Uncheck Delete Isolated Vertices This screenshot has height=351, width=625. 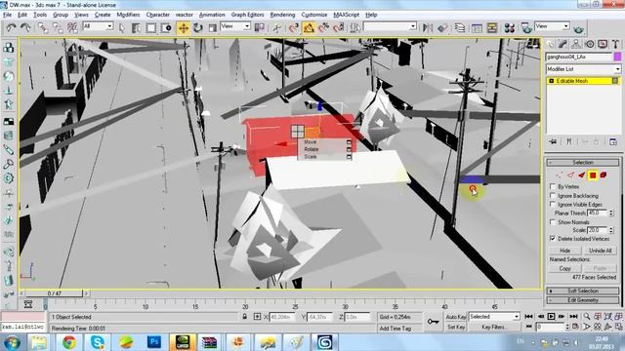point(553,238)
